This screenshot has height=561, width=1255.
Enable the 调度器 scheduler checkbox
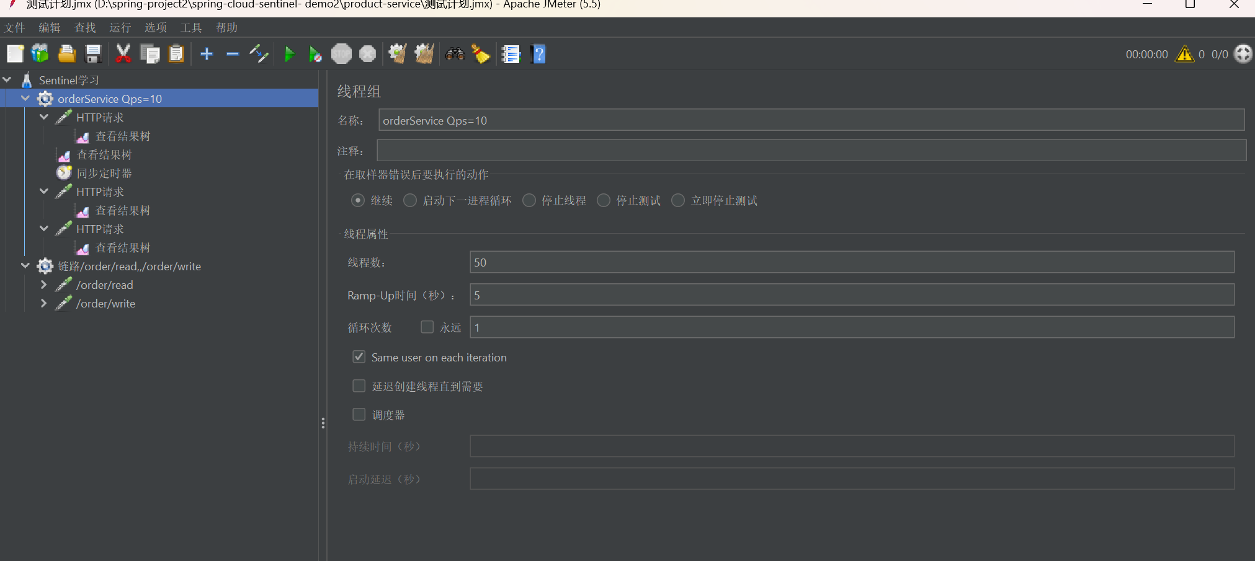[359, 415]
